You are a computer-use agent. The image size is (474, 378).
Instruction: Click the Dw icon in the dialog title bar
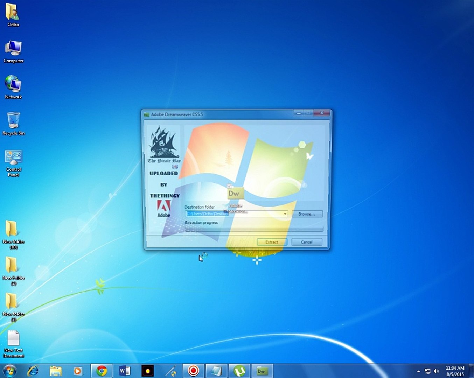point(147,114)
